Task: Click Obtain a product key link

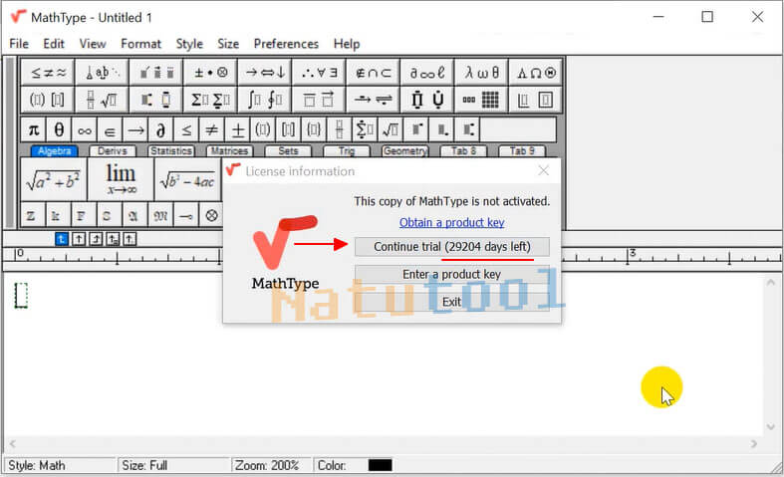Action: [x=451, y=222]
